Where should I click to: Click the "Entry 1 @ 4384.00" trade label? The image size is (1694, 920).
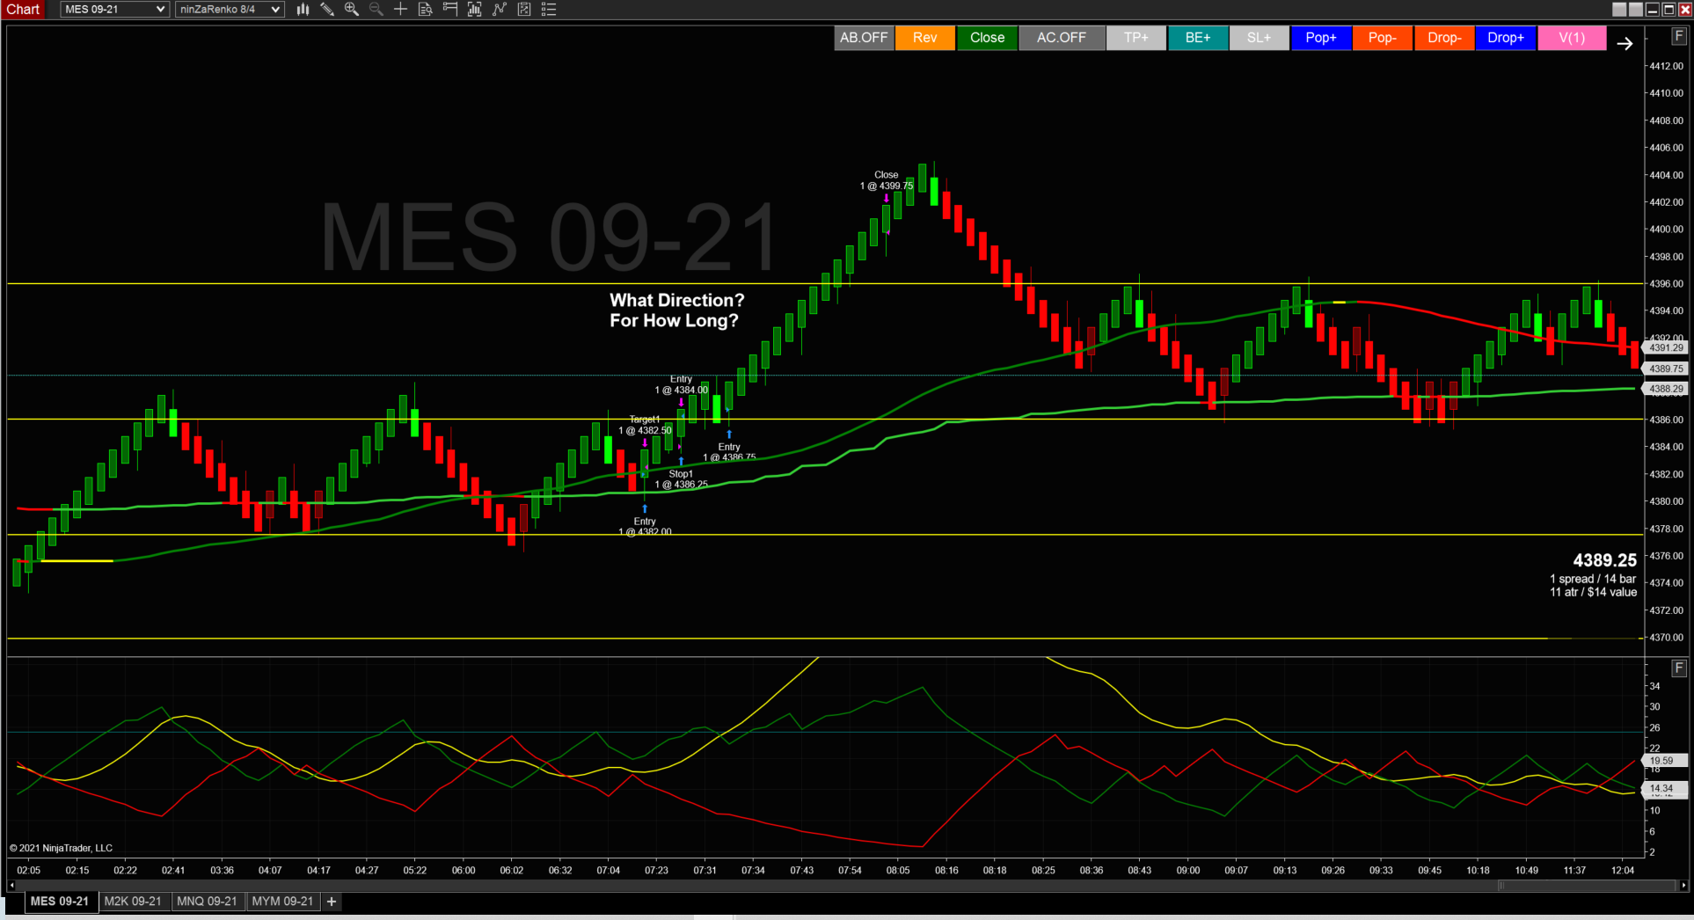tap(681, 384)
